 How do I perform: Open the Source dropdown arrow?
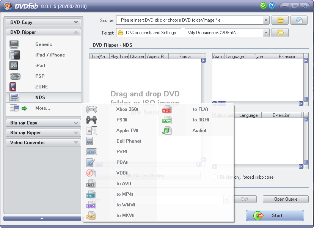point(266,20)
